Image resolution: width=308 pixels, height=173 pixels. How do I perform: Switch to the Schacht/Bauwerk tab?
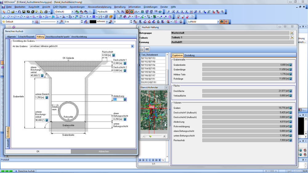[x=26, y=37]
